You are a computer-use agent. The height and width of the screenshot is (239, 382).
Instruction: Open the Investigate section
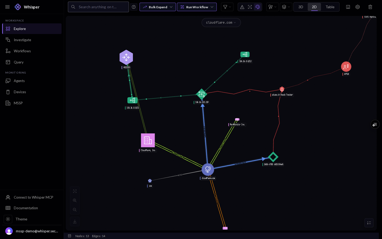[x=32, y=40]
